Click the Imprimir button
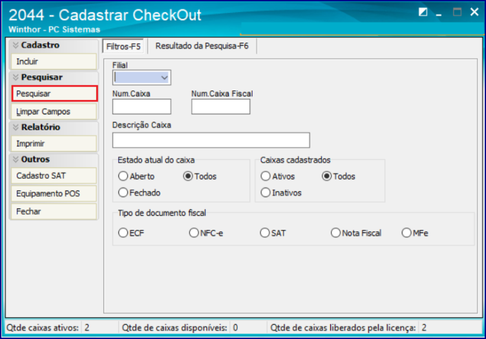This screenshot has width=486, height=339. [x=54, y=143]
